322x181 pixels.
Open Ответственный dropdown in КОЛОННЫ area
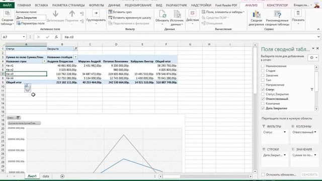315,132
